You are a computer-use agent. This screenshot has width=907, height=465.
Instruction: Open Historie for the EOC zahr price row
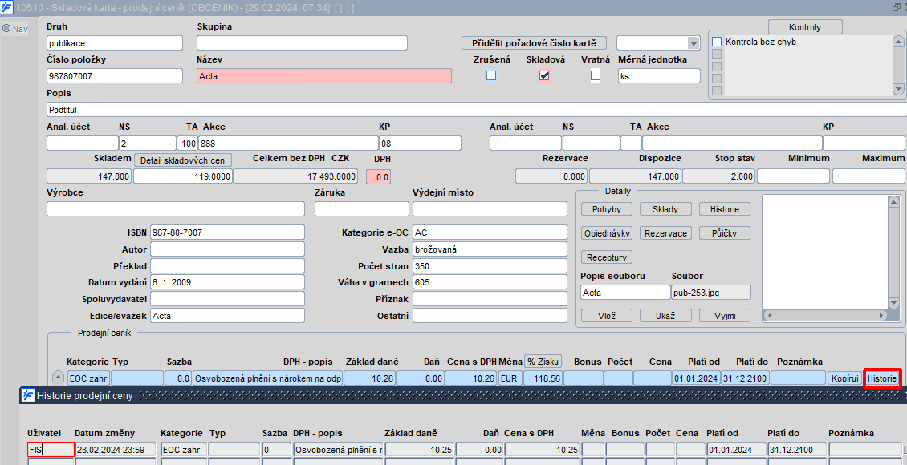pyautogui.click(x=882, y=378)
